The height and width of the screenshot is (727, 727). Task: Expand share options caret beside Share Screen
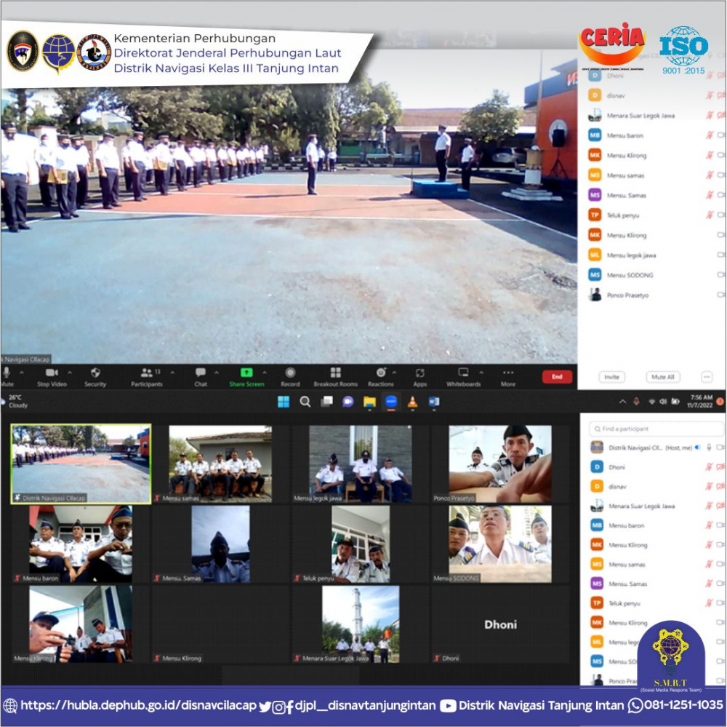[265, 373]
